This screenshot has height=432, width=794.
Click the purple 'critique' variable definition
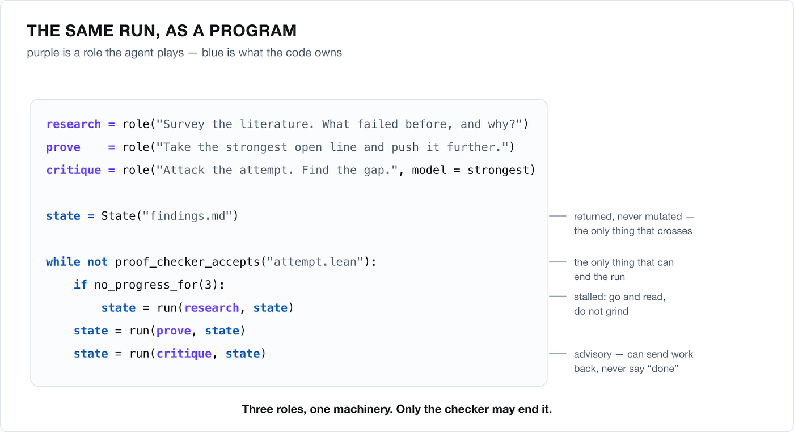(74, 170)
